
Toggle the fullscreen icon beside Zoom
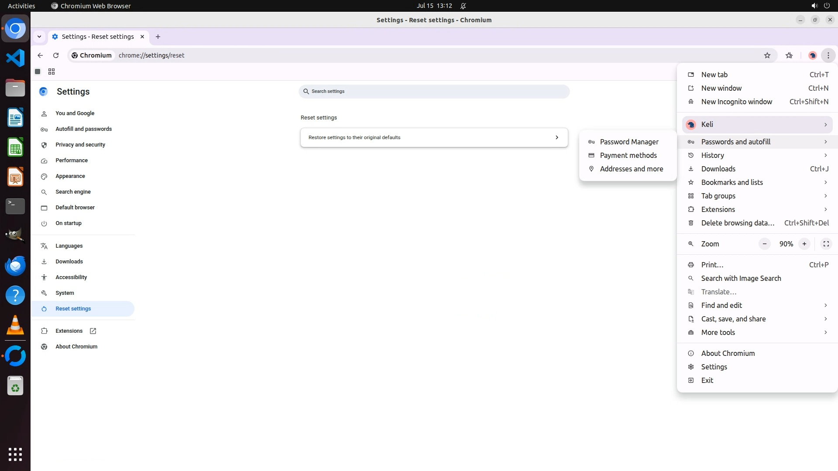[x=826, y=244]
